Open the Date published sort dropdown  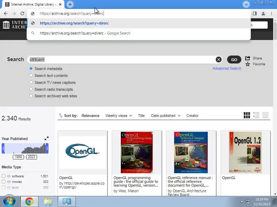coord(166,116)
